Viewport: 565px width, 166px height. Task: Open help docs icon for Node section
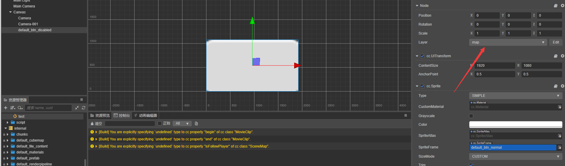click(555, 6)
